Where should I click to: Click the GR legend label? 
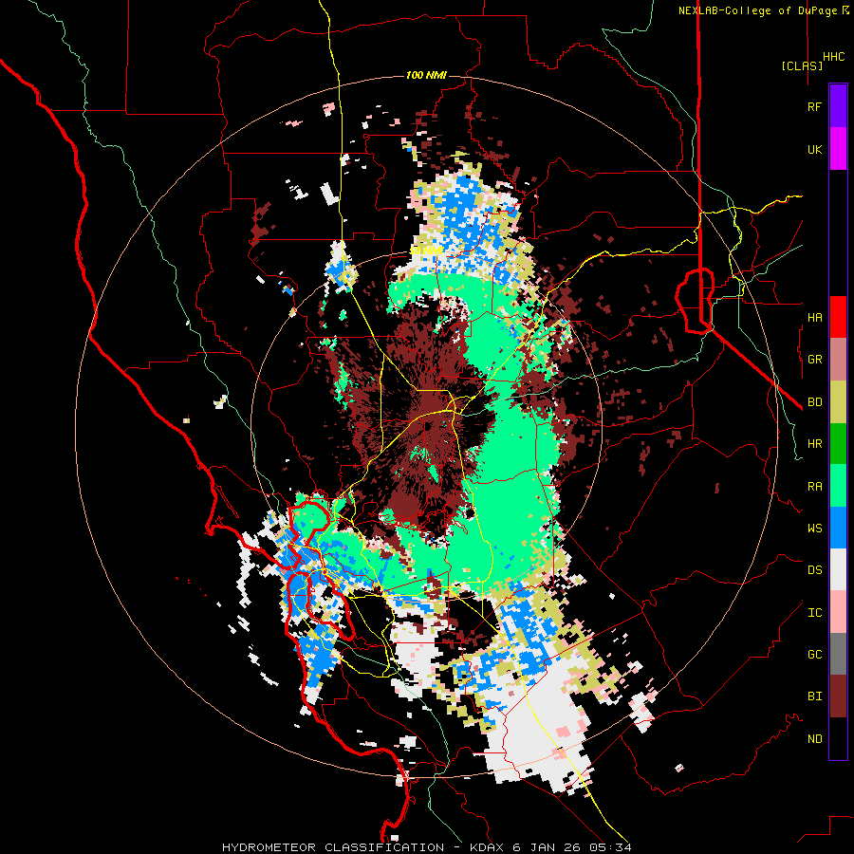click(814, 360)
